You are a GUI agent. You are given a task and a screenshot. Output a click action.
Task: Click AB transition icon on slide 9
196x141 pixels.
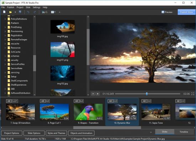tap(76, 101)
